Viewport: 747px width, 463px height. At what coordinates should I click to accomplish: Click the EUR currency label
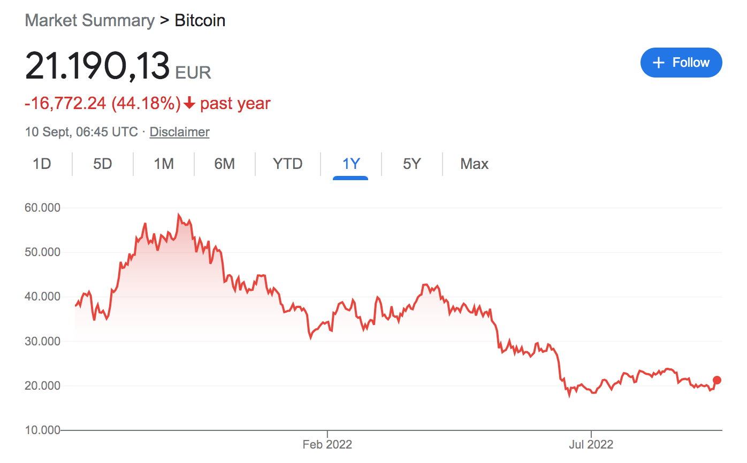tap(193, 72)
